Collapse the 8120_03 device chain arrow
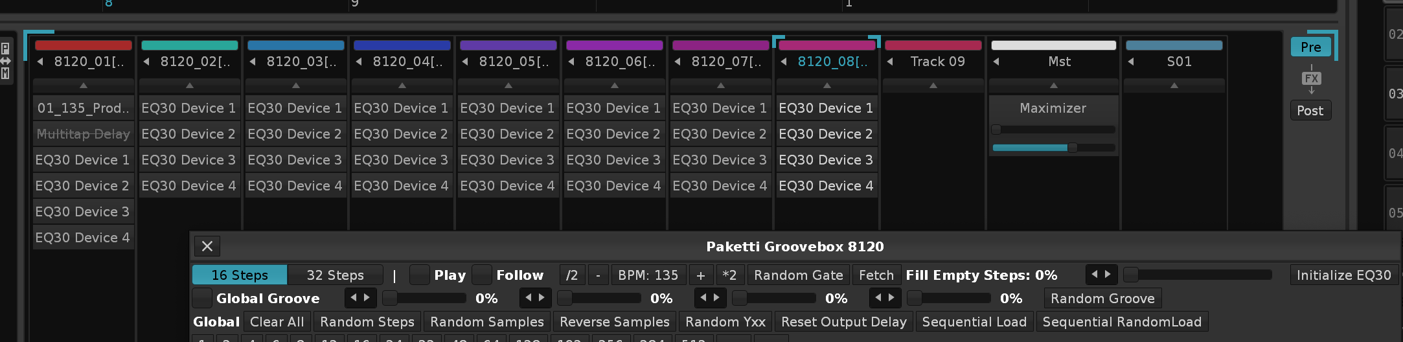The image size is (1403, 342). pyautogui.click(x=296, y=85)
